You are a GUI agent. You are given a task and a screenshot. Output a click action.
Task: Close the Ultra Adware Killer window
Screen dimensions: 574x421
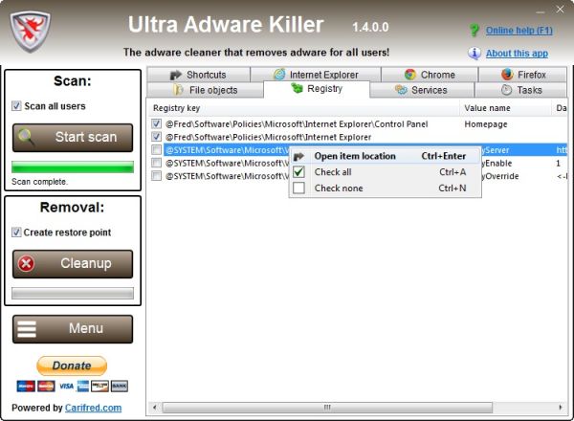coord(560,10)
